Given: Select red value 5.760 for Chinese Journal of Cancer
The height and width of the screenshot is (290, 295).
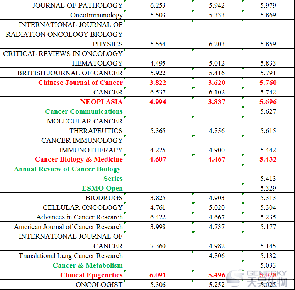Looking at the screenshot, I should 268,83.
